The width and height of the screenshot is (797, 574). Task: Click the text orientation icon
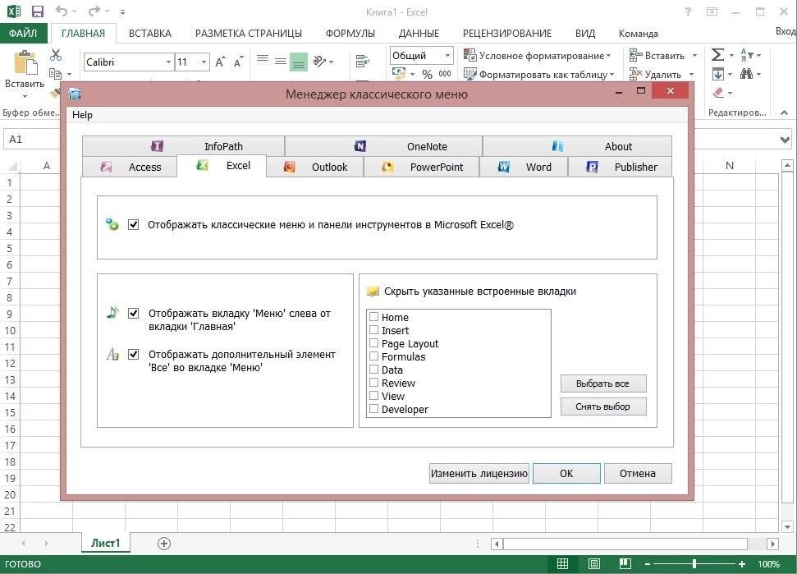(320, 62)
